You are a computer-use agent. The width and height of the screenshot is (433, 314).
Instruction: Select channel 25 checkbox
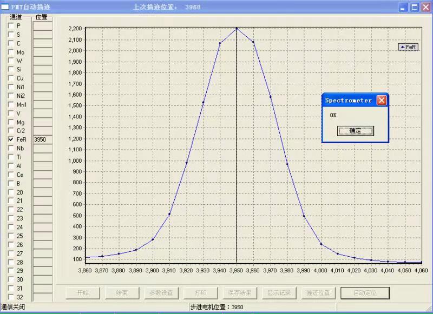click(11, 236)
